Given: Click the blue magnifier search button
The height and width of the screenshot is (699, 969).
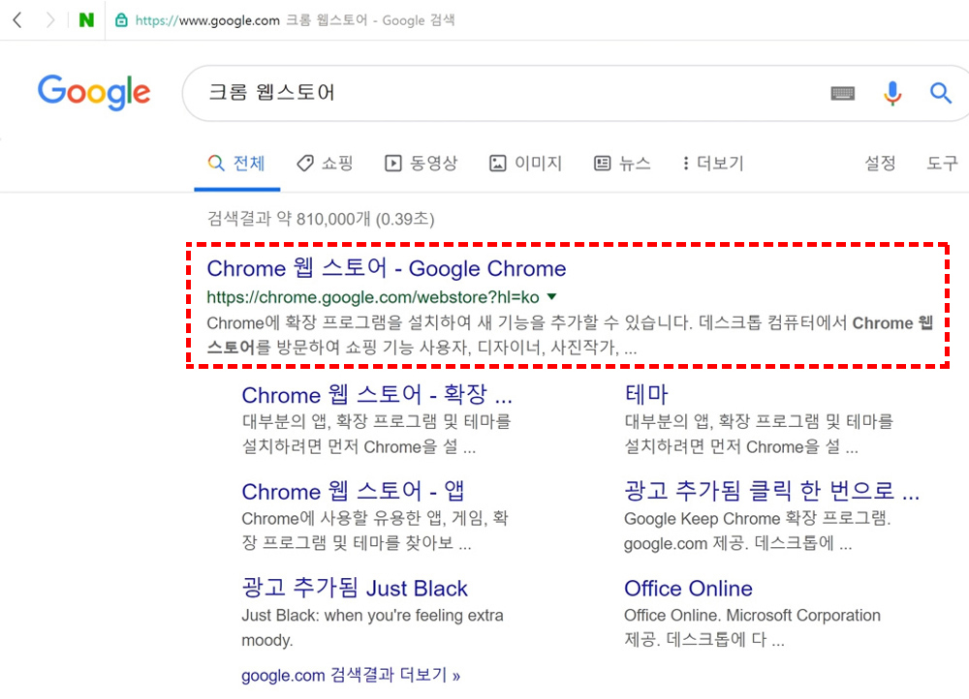Looking at the screenshot, I should [x=941, y=93].
